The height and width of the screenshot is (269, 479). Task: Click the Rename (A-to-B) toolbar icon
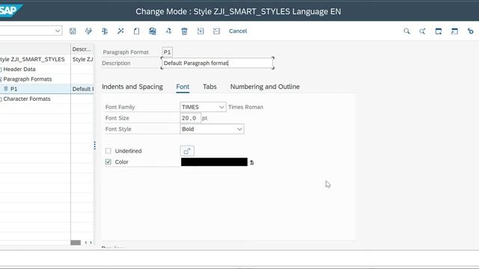coord(168,31)
